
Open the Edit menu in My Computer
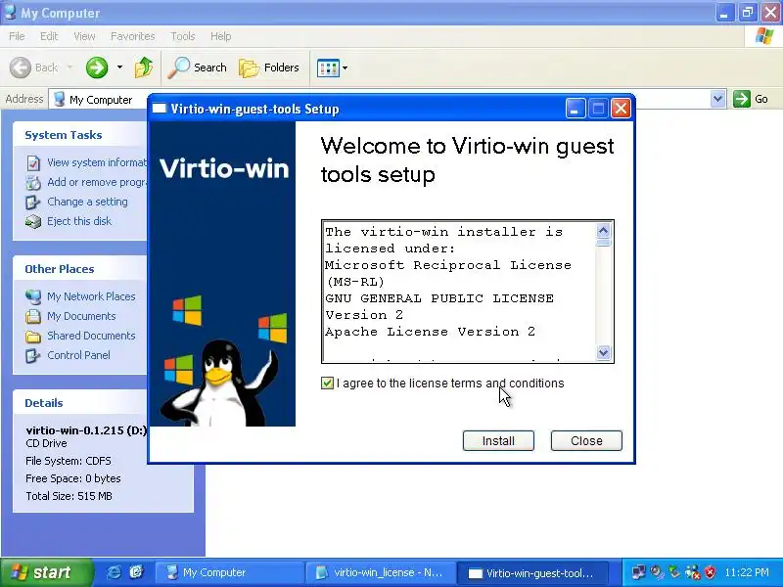[x=49, y=36]
